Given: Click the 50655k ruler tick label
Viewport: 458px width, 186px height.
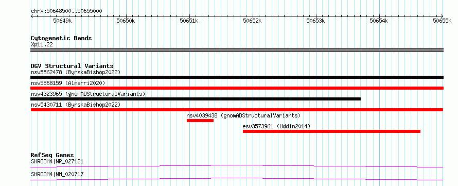Looking at the screenshot, I should pyautogui.click(x=442, y=21).
